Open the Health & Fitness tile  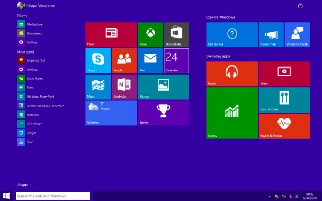click(x=284, y=126)
